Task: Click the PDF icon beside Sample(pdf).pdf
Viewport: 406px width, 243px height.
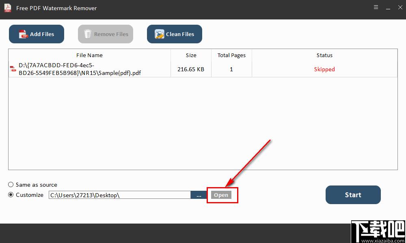Action: pyautogui.click(x=13, y=69)
